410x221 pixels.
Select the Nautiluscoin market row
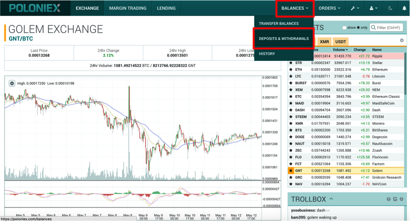(x=346, y=144)
